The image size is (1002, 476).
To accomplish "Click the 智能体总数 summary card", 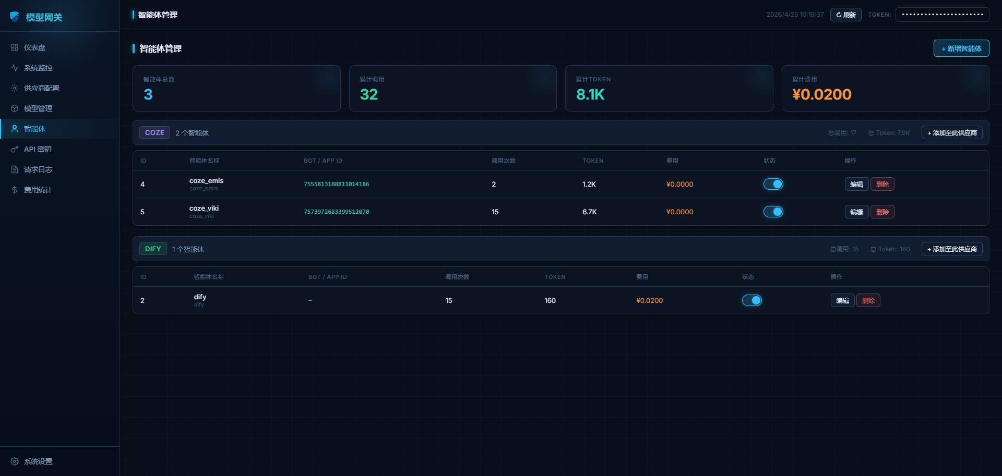I will [x=236, y=88].
